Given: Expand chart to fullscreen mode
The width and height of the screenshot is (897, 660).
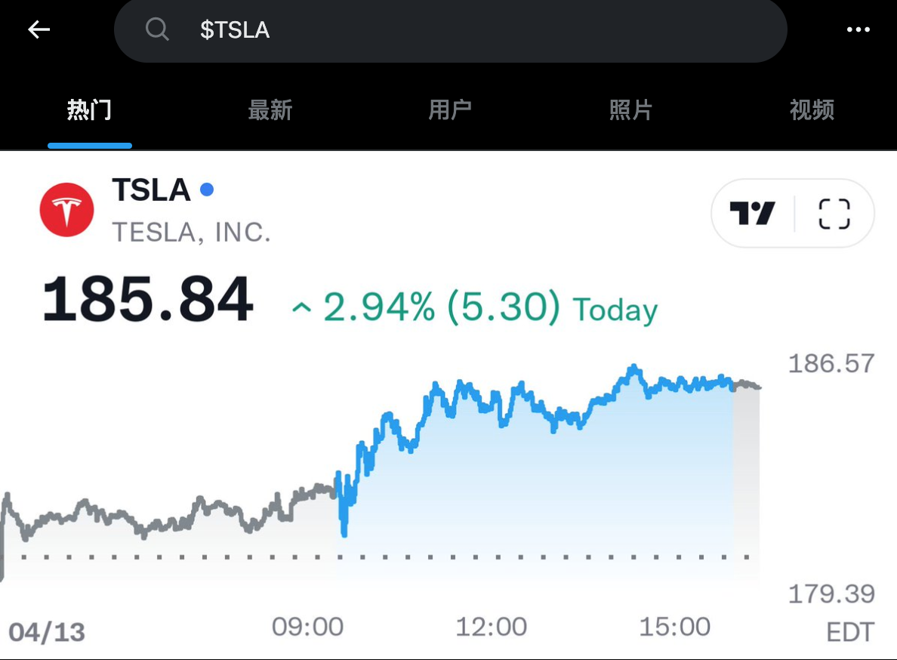Looking at the screenshot, I should click(x=833, y=213).
